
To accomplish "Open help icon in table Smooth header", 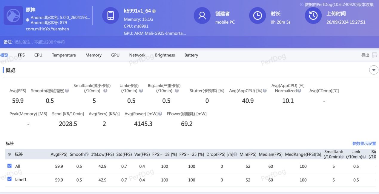I will (87, 154).
